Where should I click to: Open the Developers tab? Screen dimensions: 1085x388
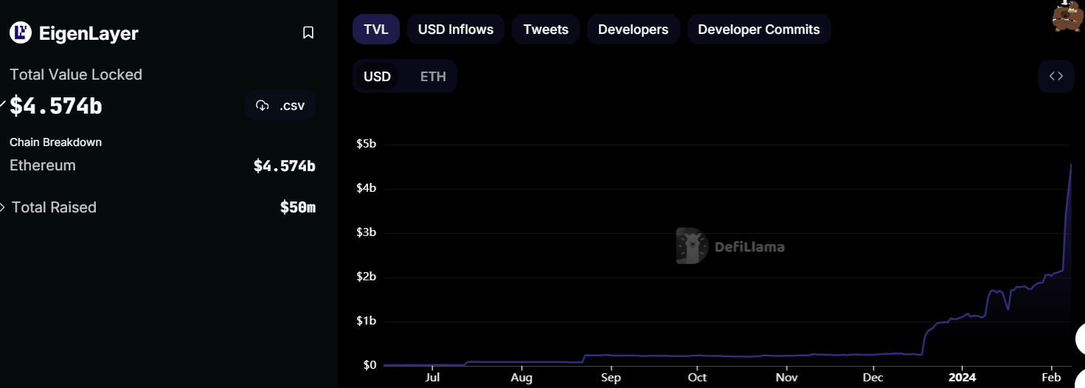point(633,30)
